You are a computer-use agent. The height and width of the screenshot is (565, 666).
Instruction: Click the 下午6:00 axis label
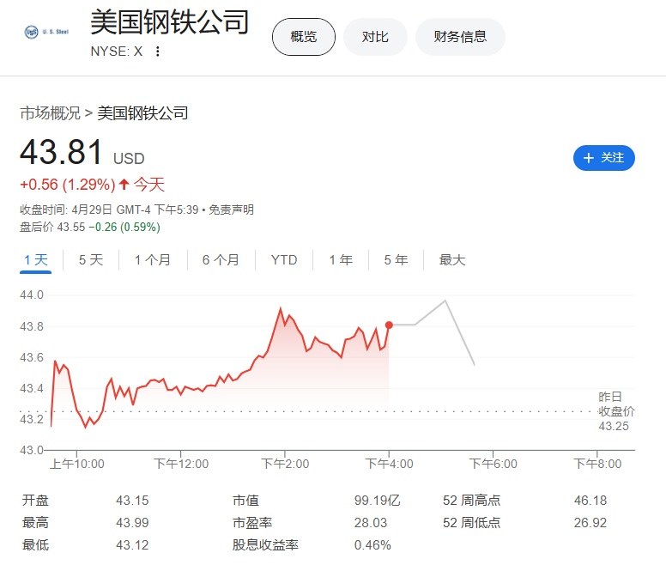[493, 464]
